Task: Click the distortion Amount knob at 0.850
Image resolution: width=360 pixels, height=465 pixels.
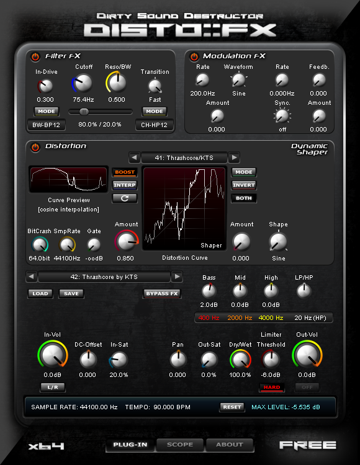Action: point(127,241)
